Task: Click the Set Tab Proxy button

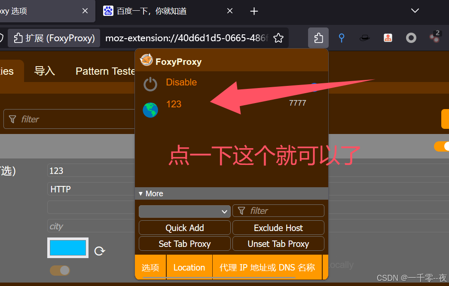Action: [185, 243]
